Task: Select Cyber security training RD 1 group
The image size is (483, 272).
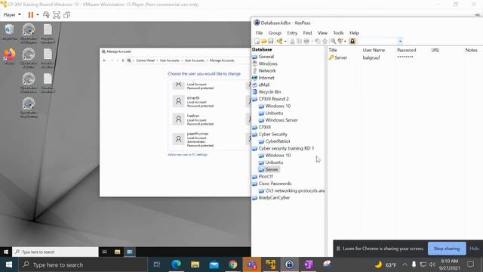Action: pyautogui.click(x=286, y=148)
